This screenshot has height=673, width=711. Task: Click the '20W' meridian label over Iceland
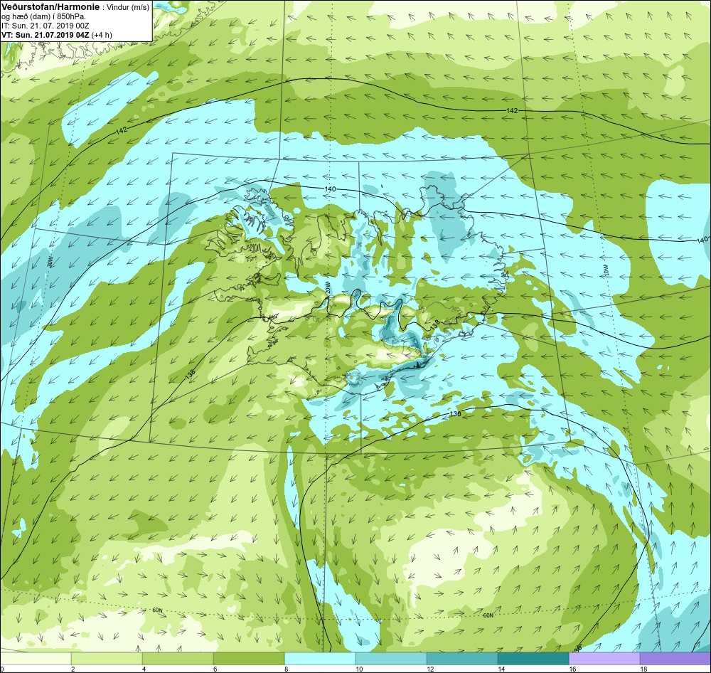[x=327, y=287]
